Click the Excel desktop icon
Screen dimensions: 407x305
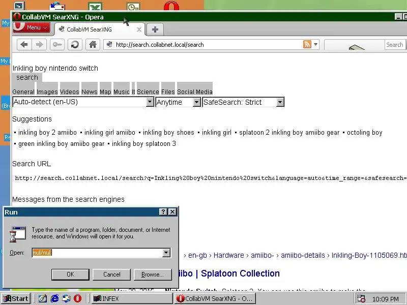(95, 6)
